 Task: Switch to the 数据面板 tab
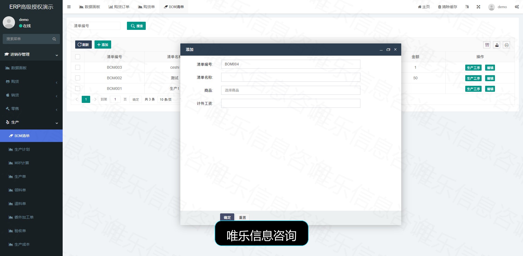tap(90, 7)
